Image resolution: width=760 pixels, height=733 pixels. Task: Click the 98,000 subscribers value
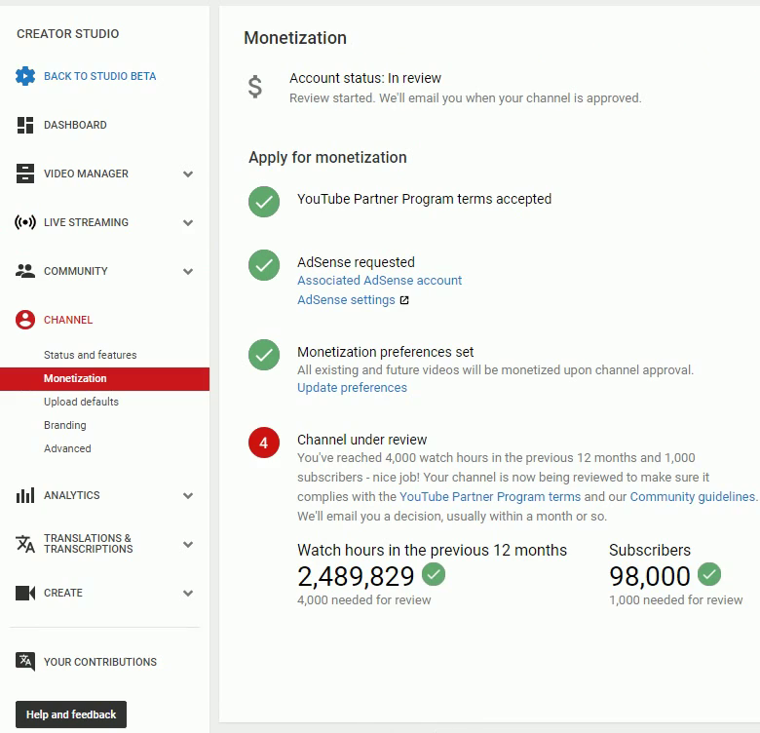point(650,576)
